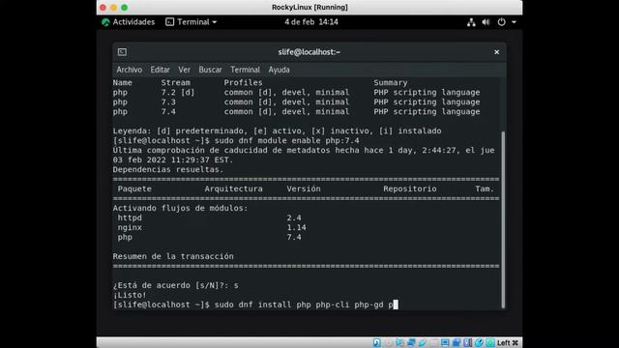Click the terminal icon in top bar
Screen dimensions: 619x348
pyautogui.click(x=170, y=22)
